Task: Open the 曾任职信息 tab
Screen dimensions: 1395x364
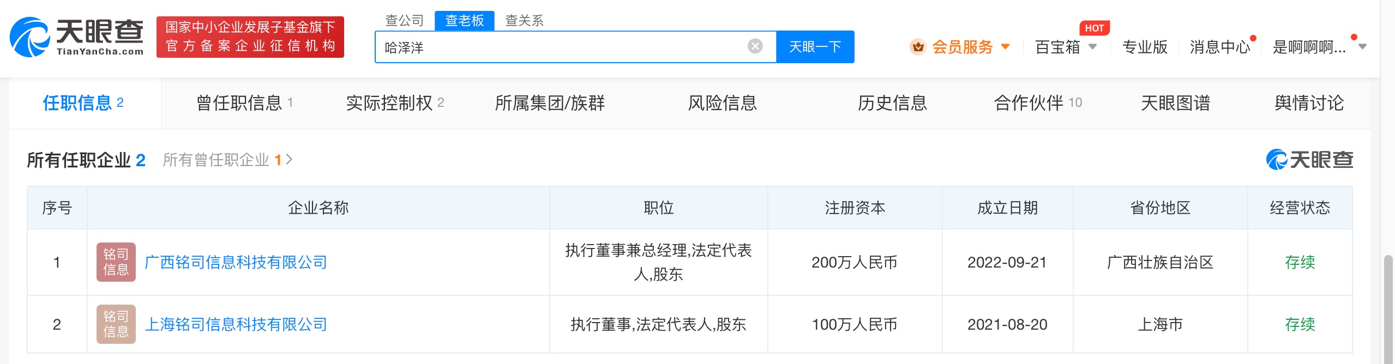Action: (244, 103)
